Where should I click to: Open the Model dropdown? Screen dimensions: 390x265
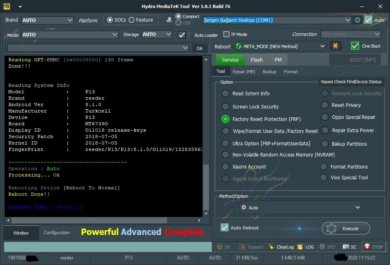coord(70,34)
